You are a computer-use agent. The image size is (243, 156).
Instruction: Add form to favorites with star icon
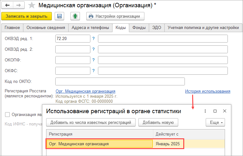(x=32, y=5)
